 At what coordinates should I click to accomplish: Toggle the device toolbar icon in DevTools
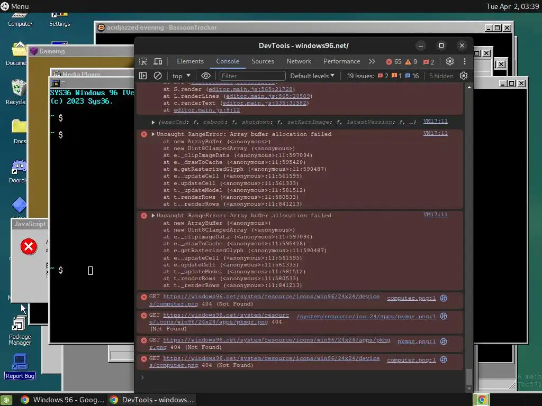pos(158,61)
